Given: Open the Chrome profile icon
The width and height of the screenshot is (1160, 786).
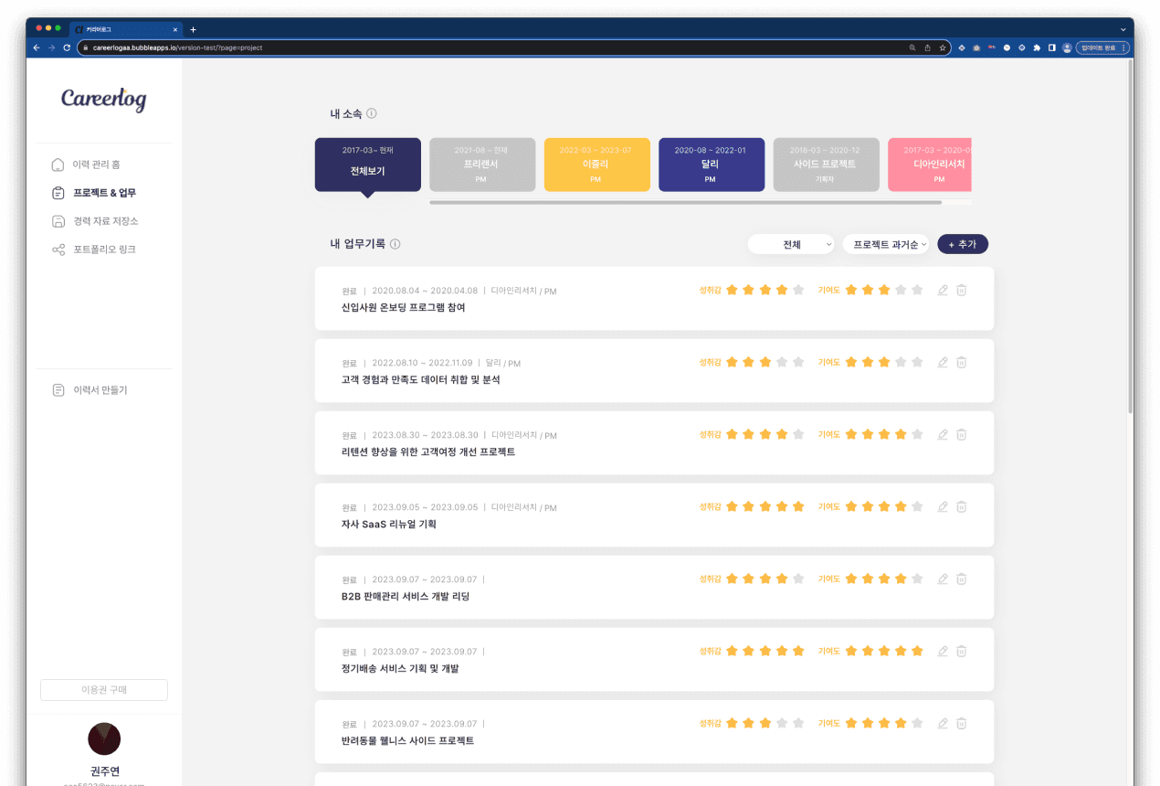Looking at the screenshot, I should 1067,48.
